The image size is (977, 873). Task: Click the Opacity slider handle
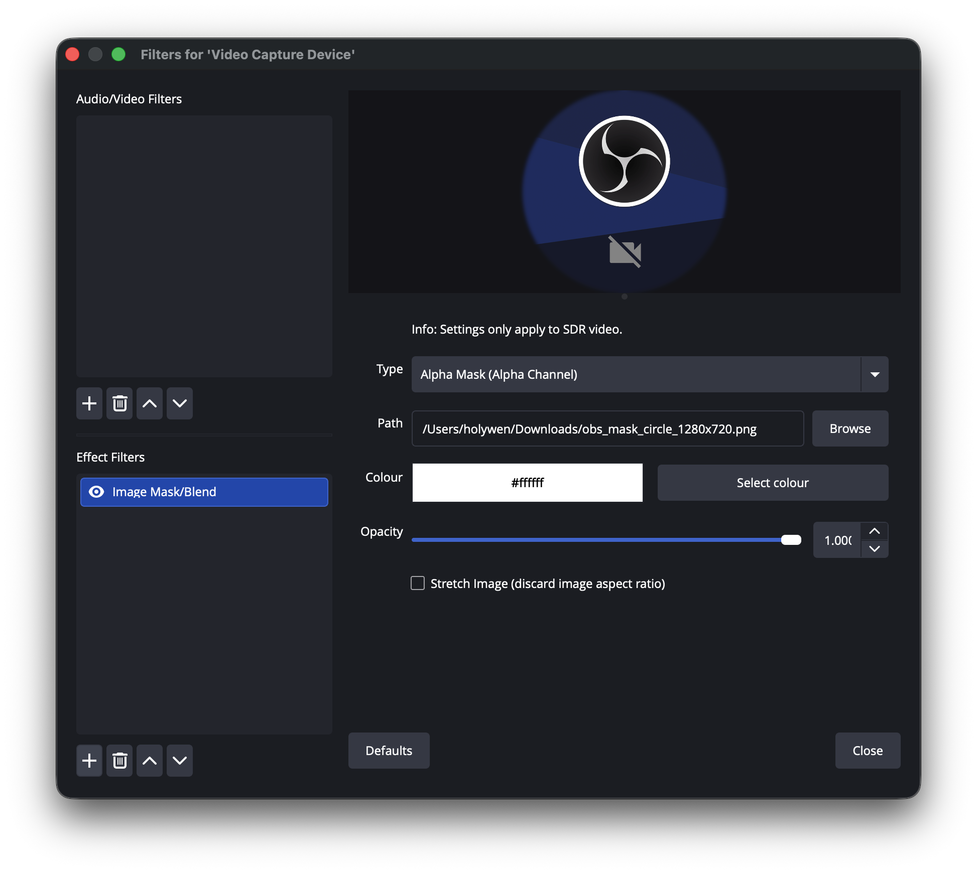pyautogui.click(x=791, y=540)
